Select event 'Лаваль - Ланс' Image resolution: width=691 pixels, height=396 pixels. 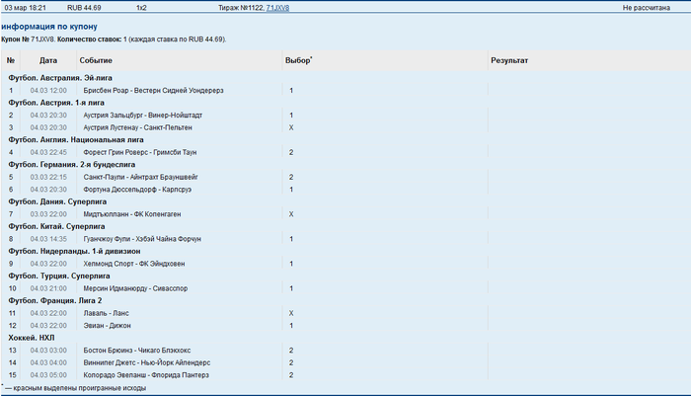(x=107, y=313)
